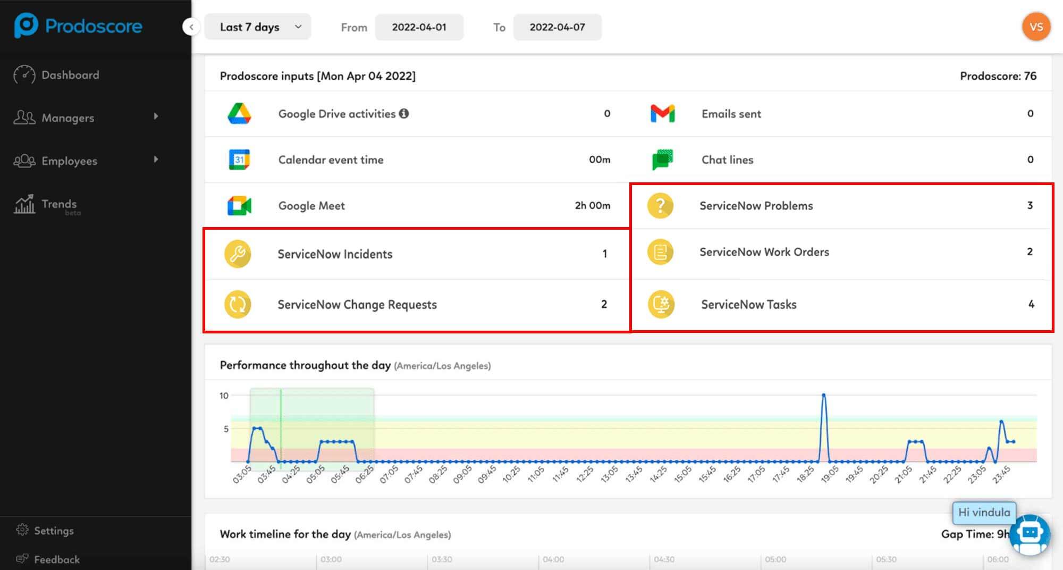Click the peak data point near 19:05
This screenshot has height=570, width=1063.
click(824, 395)
